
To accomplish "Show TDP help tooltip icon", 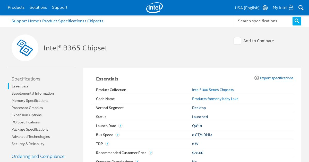I will pos(107,144).
